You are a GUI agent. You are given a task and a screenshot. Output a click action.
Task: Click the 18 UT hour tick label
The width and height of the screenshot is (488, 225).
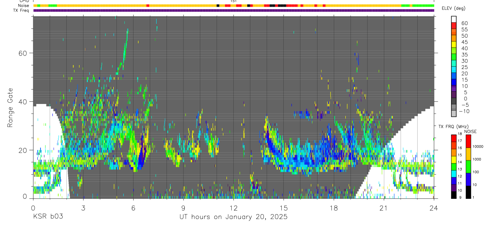point(333,208)
